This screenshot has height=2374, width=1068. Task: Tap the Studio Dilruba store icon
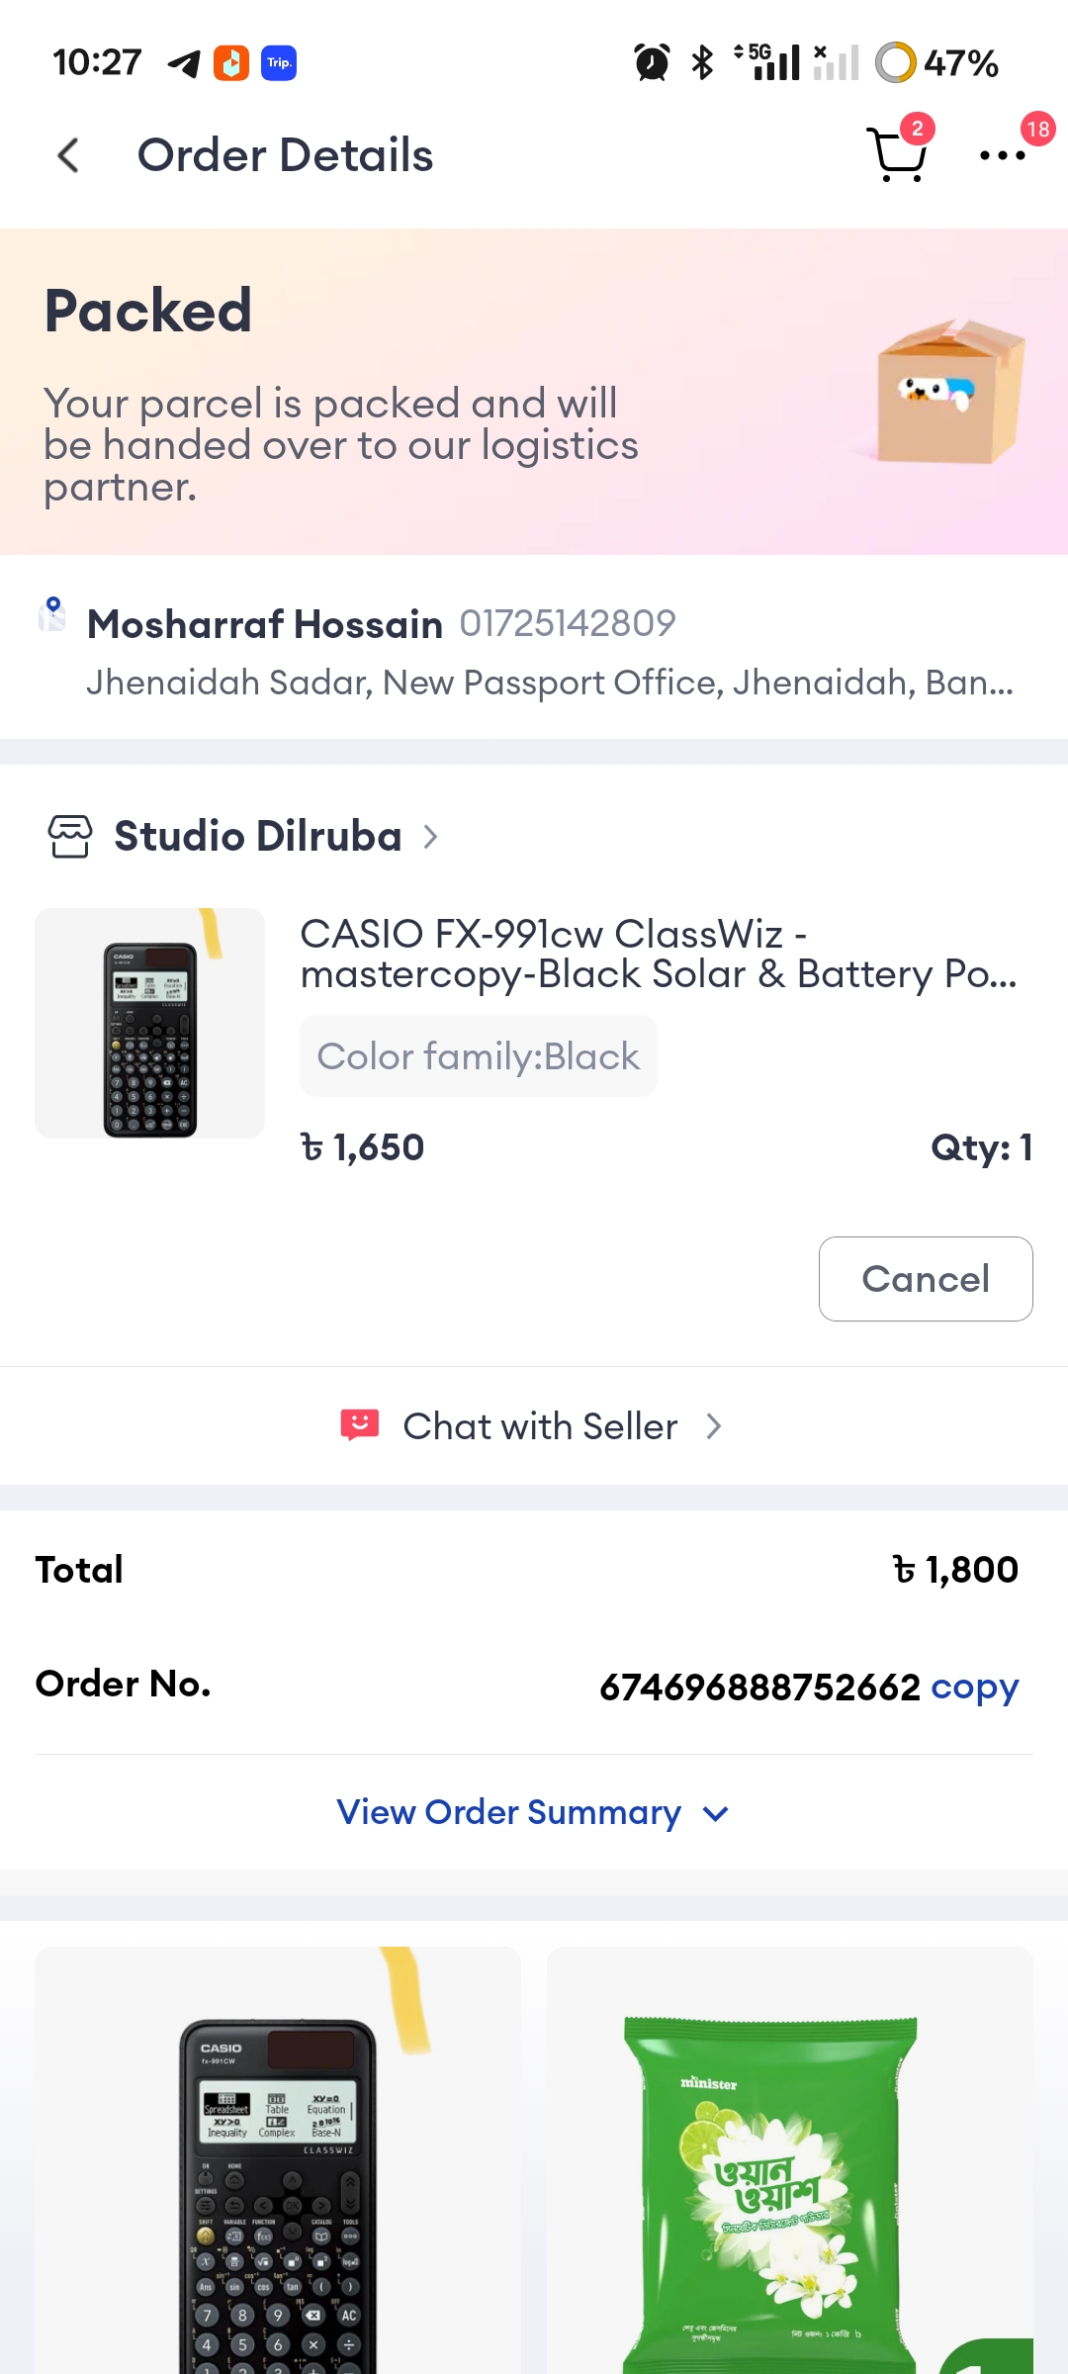click(70, 836)
